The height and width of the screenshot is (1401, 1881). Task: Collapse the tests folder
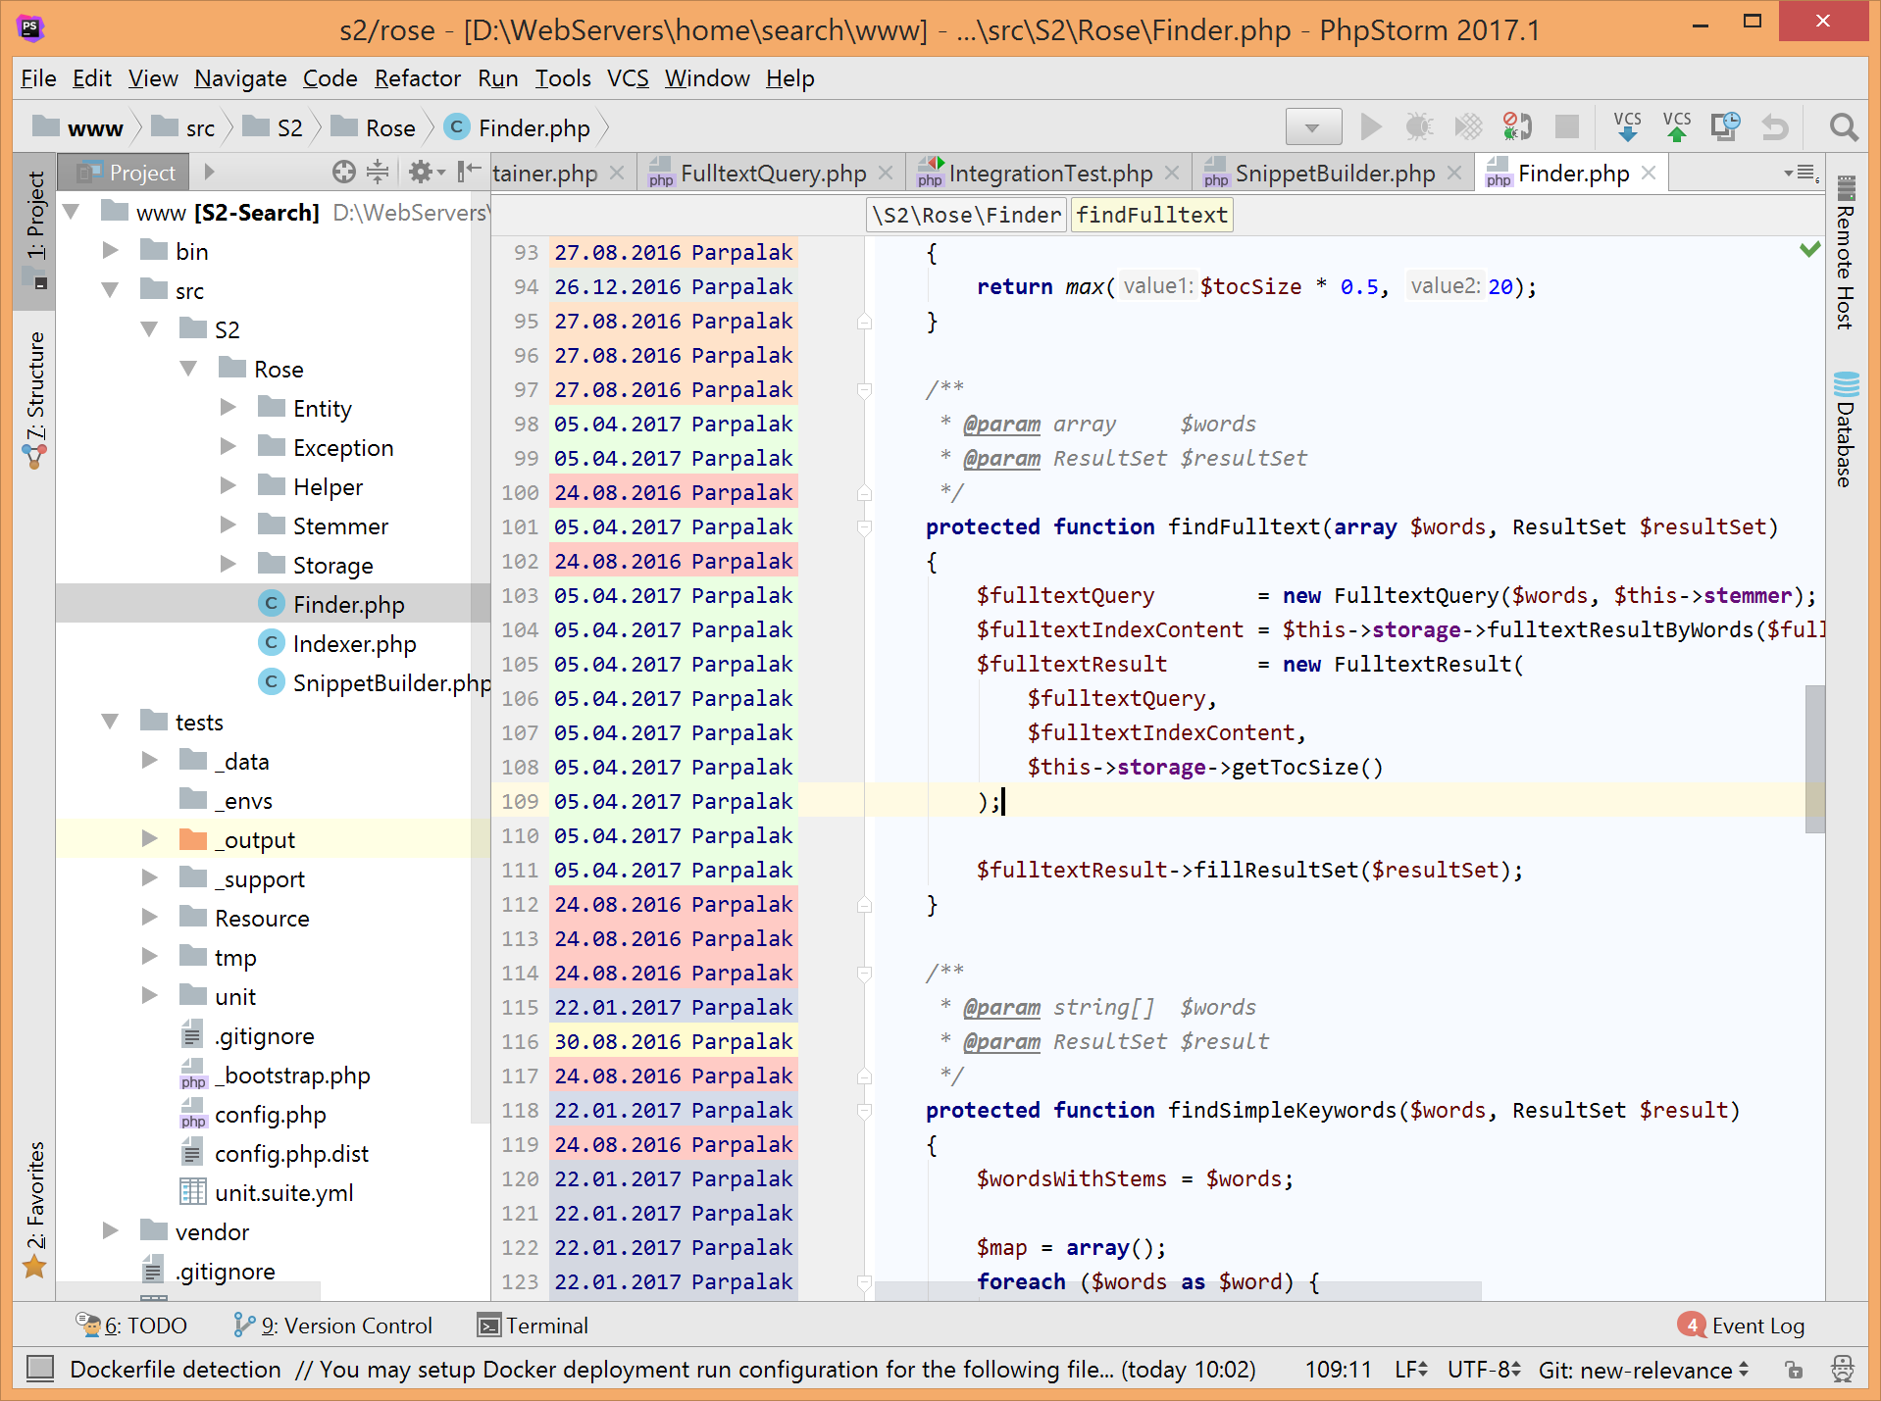[x=110, y=722]
